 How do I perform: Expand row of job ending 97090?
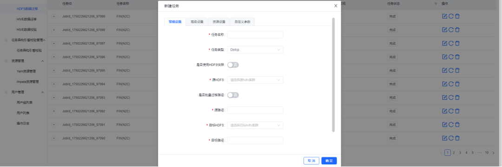(54, 138)
